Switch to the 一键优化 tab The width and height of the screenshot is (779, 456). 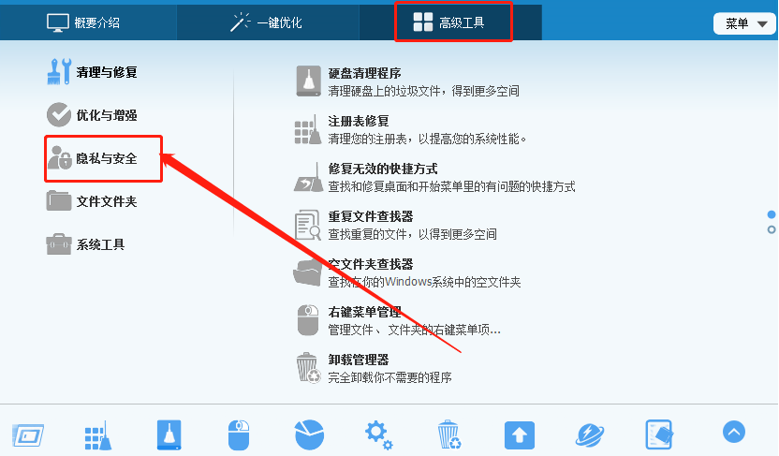(x=266, y=22)
